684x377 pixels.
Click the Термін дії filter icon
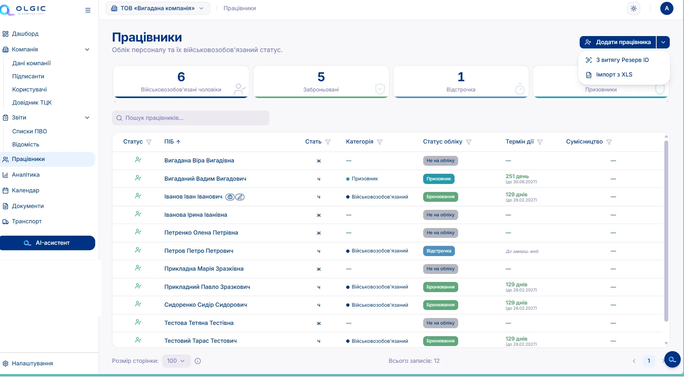coord(540,142)
